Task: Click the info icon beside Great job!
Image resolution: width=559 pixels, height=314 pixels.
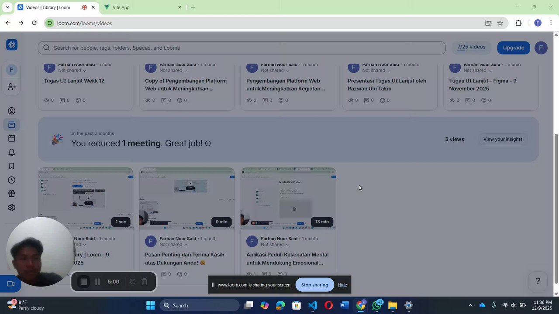Action: [208, 143]
